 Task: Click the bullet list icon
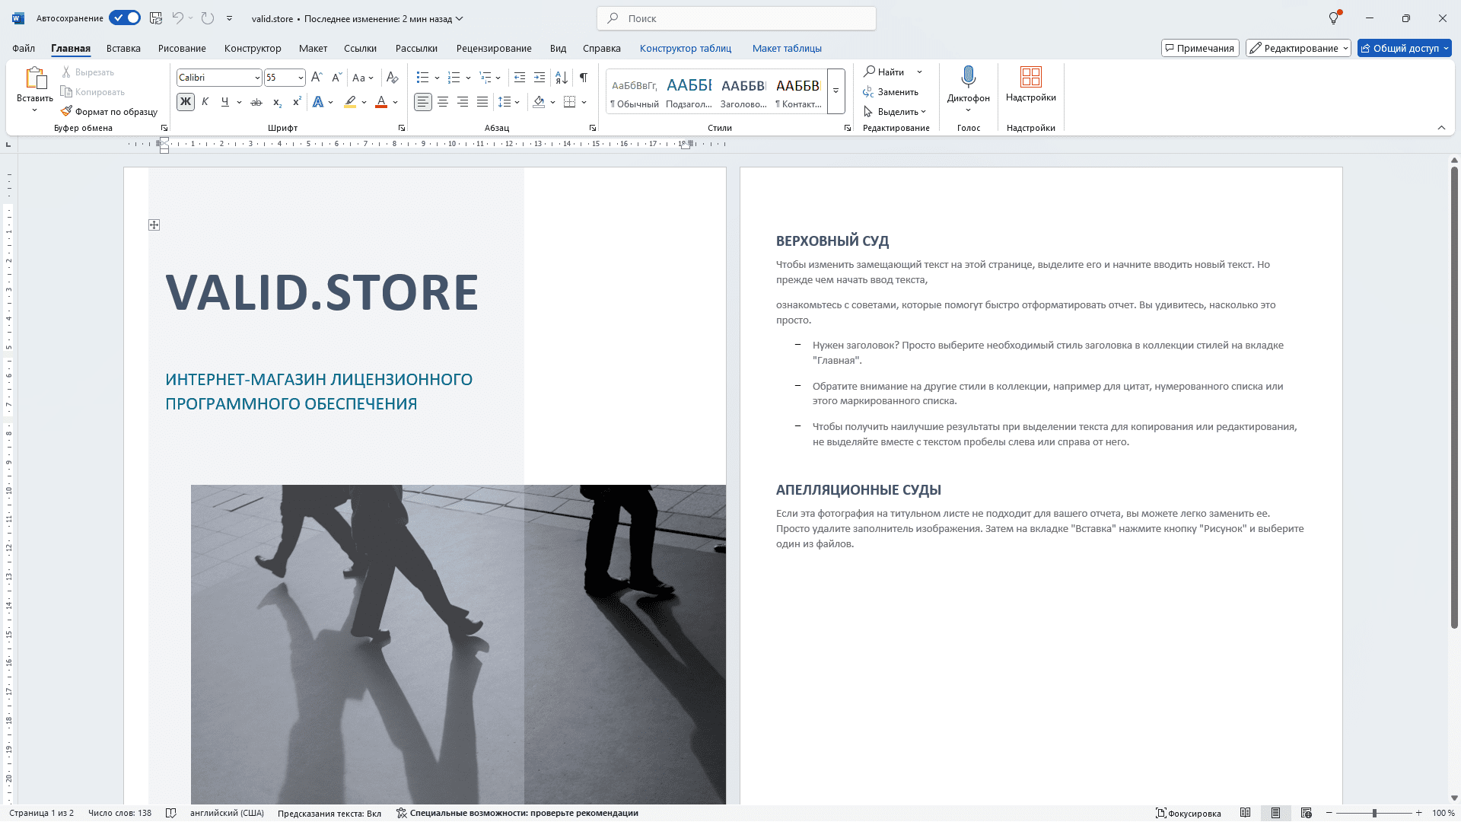tap(423, 78)
